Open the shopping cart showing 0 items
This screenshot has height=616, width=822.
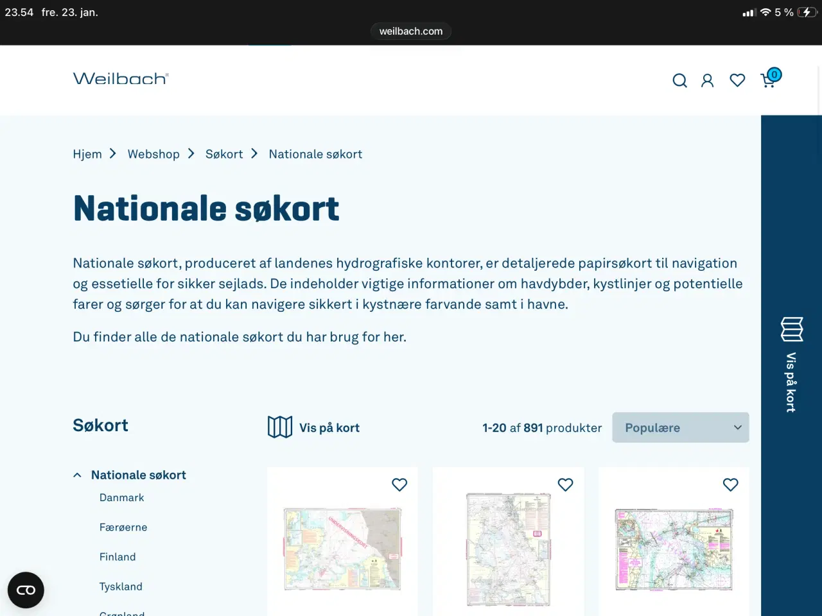pos(769,80)
